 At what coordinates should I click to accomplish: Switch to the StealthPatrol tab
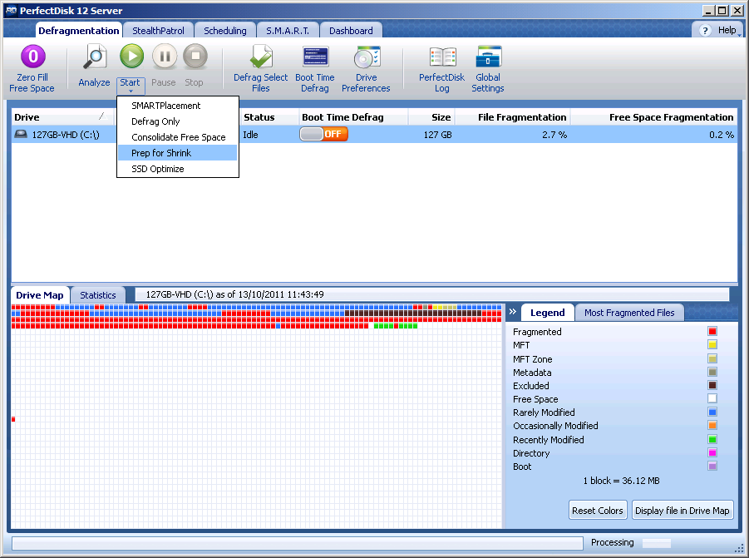158,31
